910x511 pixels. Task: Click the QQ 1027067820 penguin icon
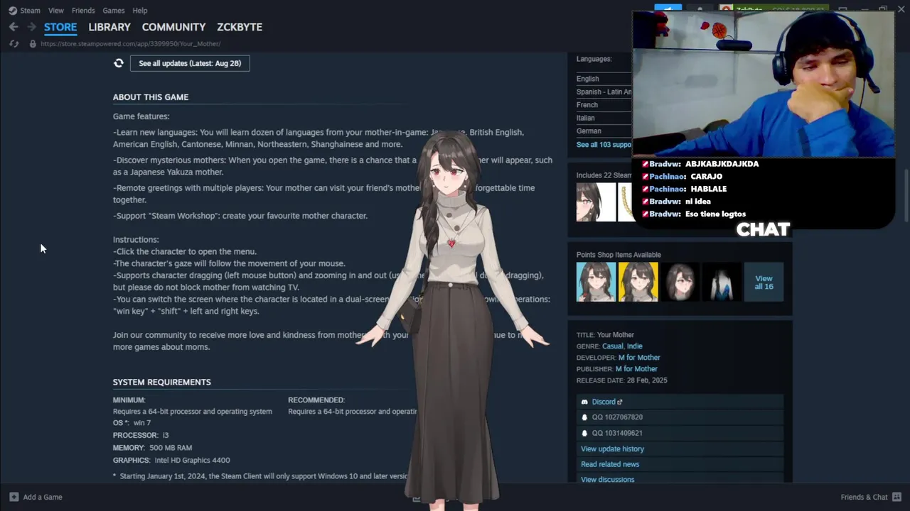[584, 417]
